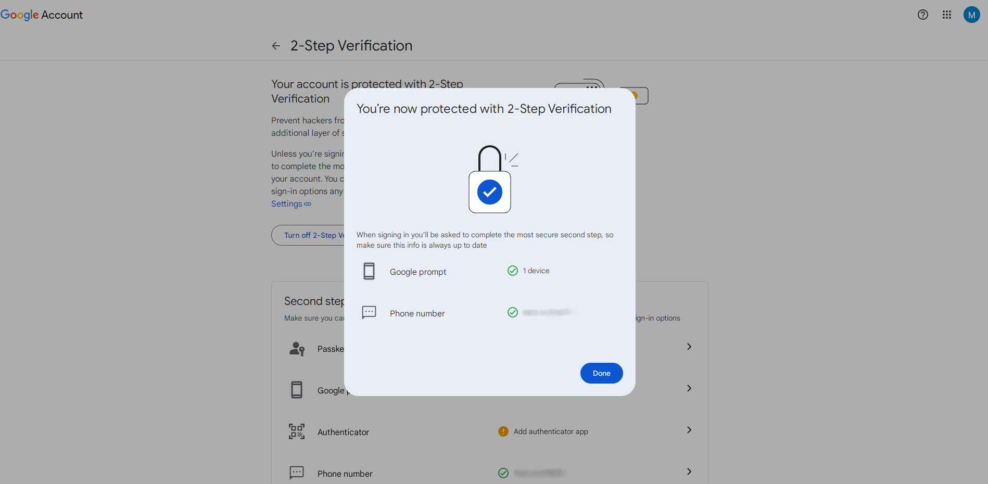Click the back arrow beside 2-Step Verification
Image resolution: width=988 pixels, height=484 pixels.
(276, 46)
